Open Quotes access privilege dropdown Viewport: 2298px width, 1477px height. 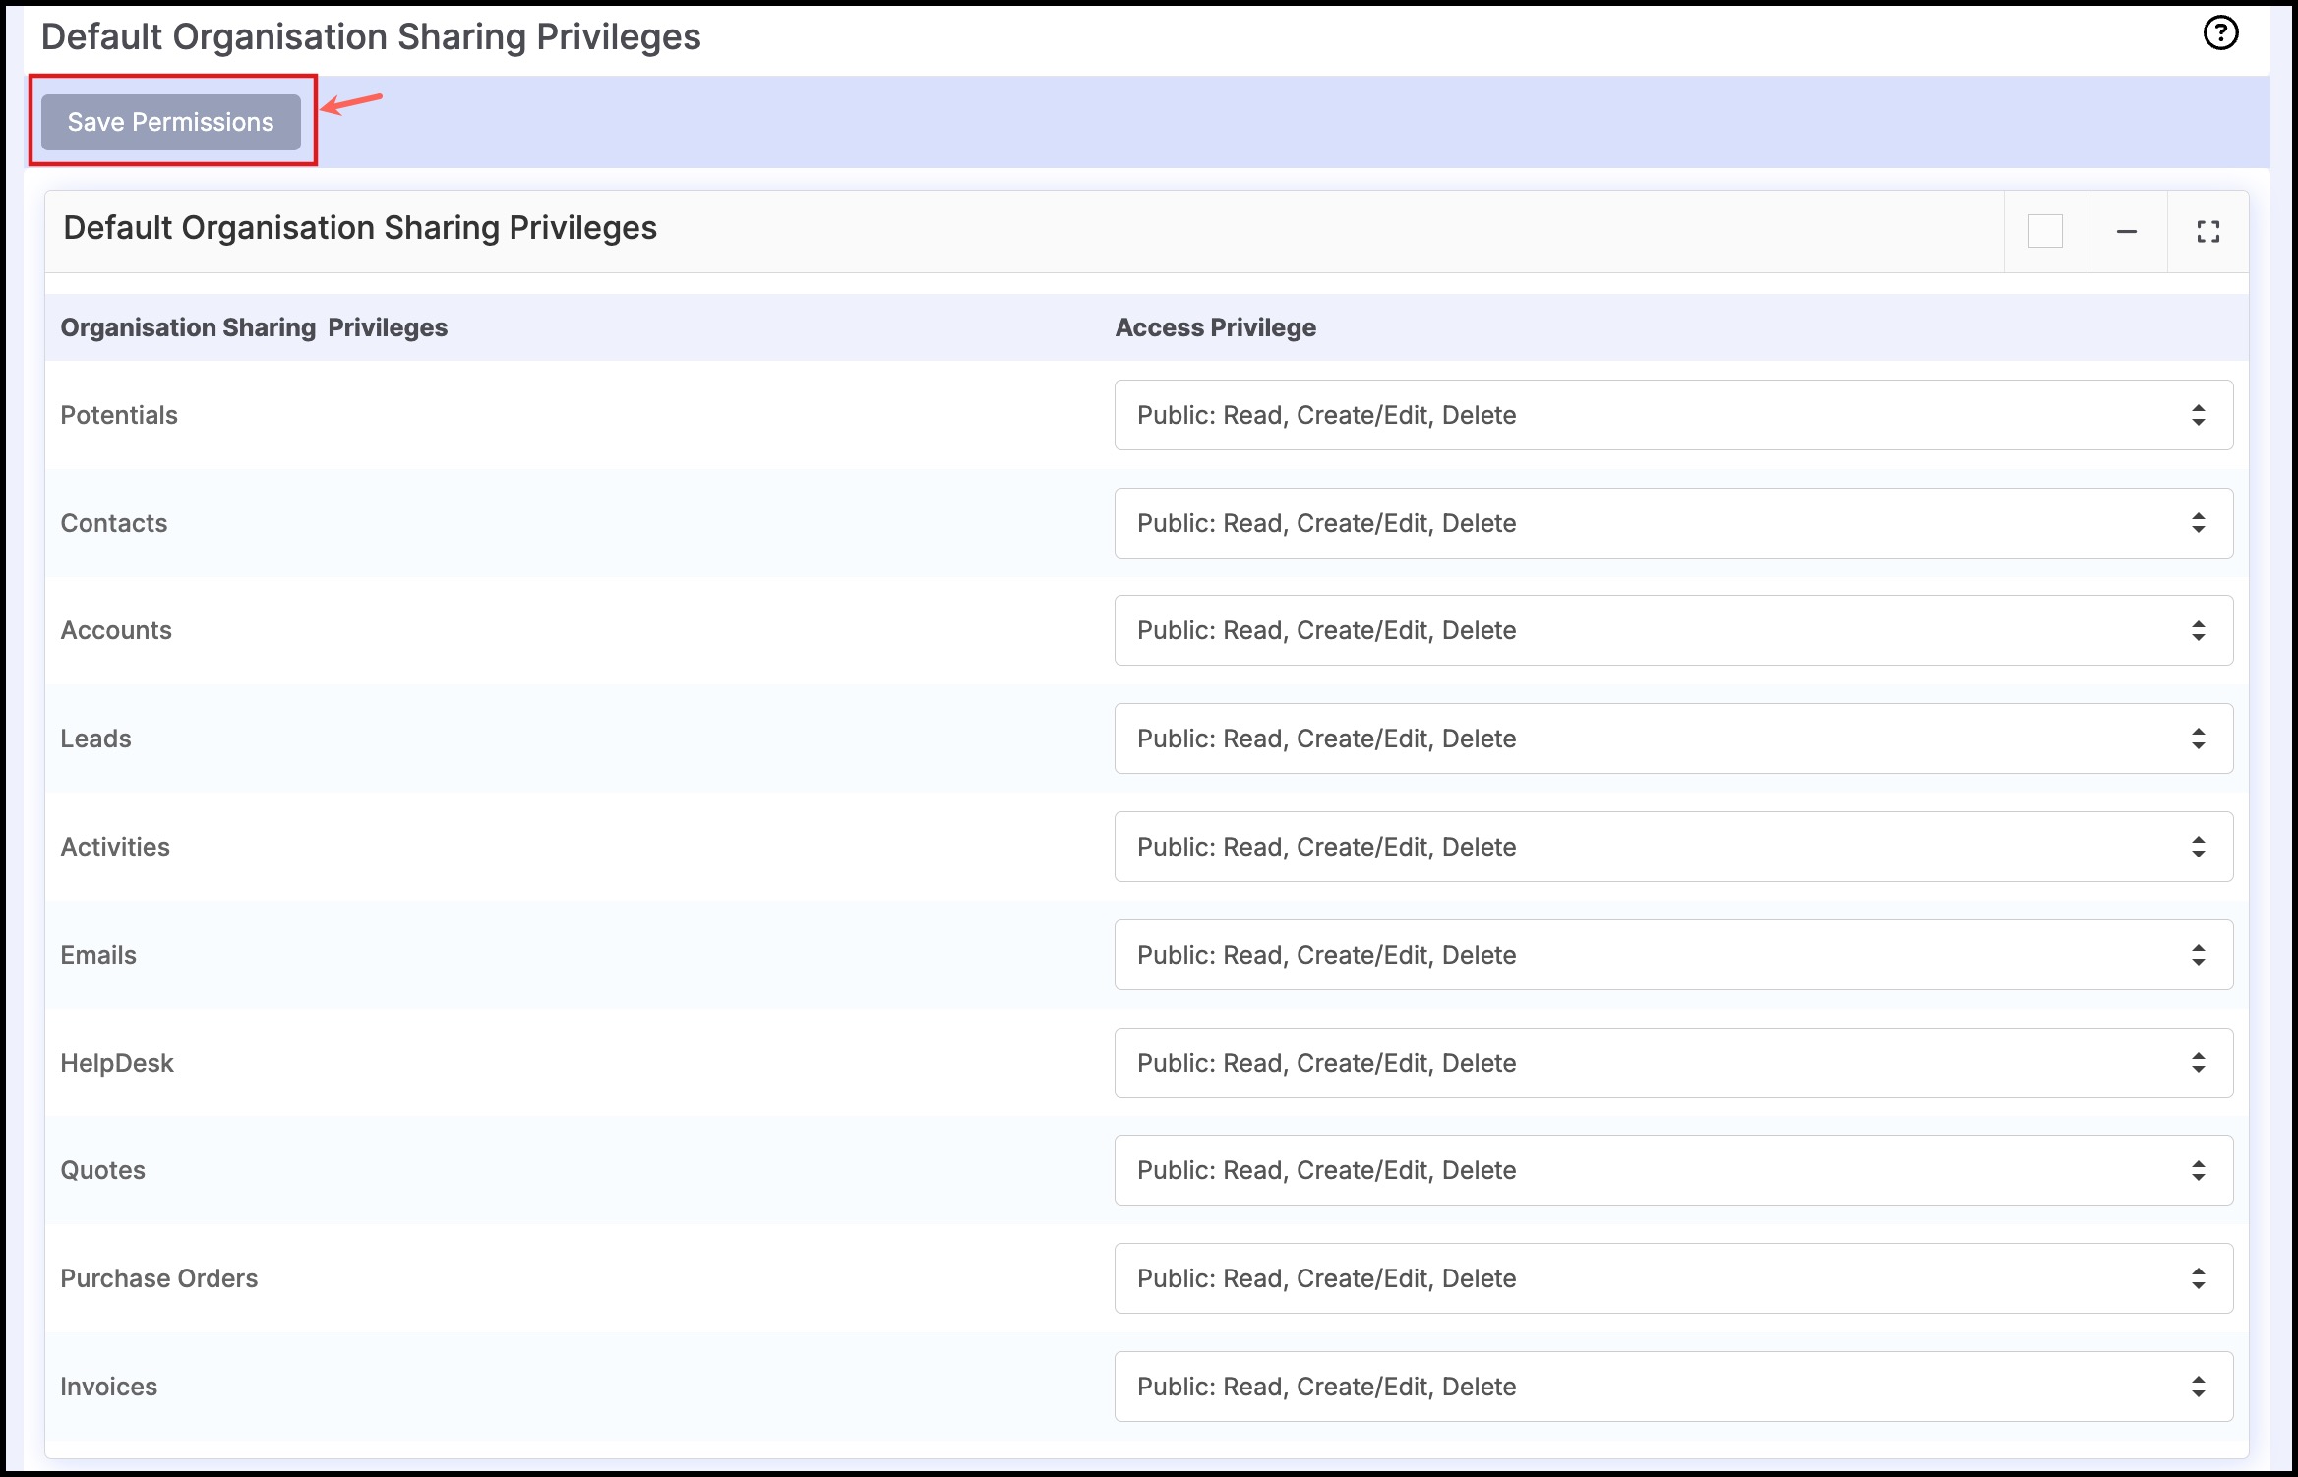[1672, 1170]
